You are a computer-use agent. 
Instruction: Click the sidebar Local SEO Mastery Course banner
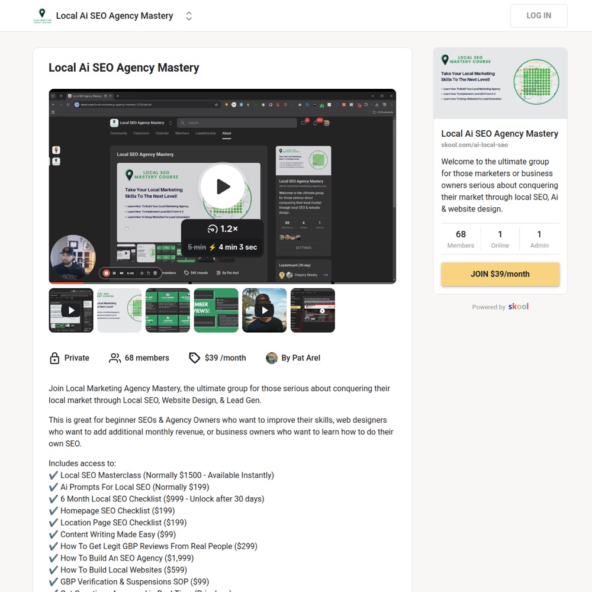(500, 83)
